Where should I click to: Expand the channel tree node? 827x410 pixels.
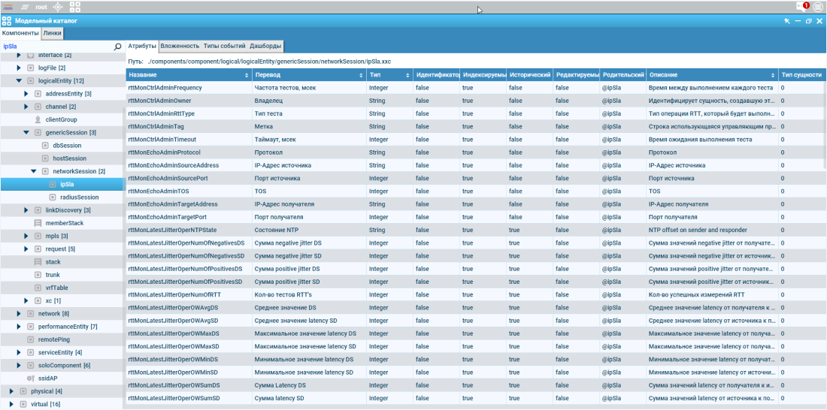point(26,107)
